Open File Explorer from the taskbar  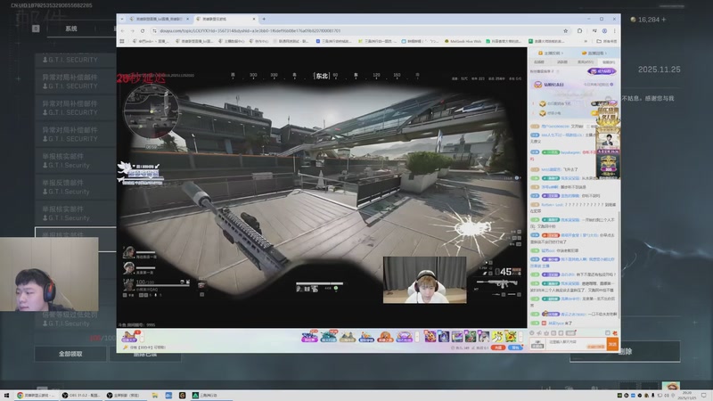pos(154,395)
